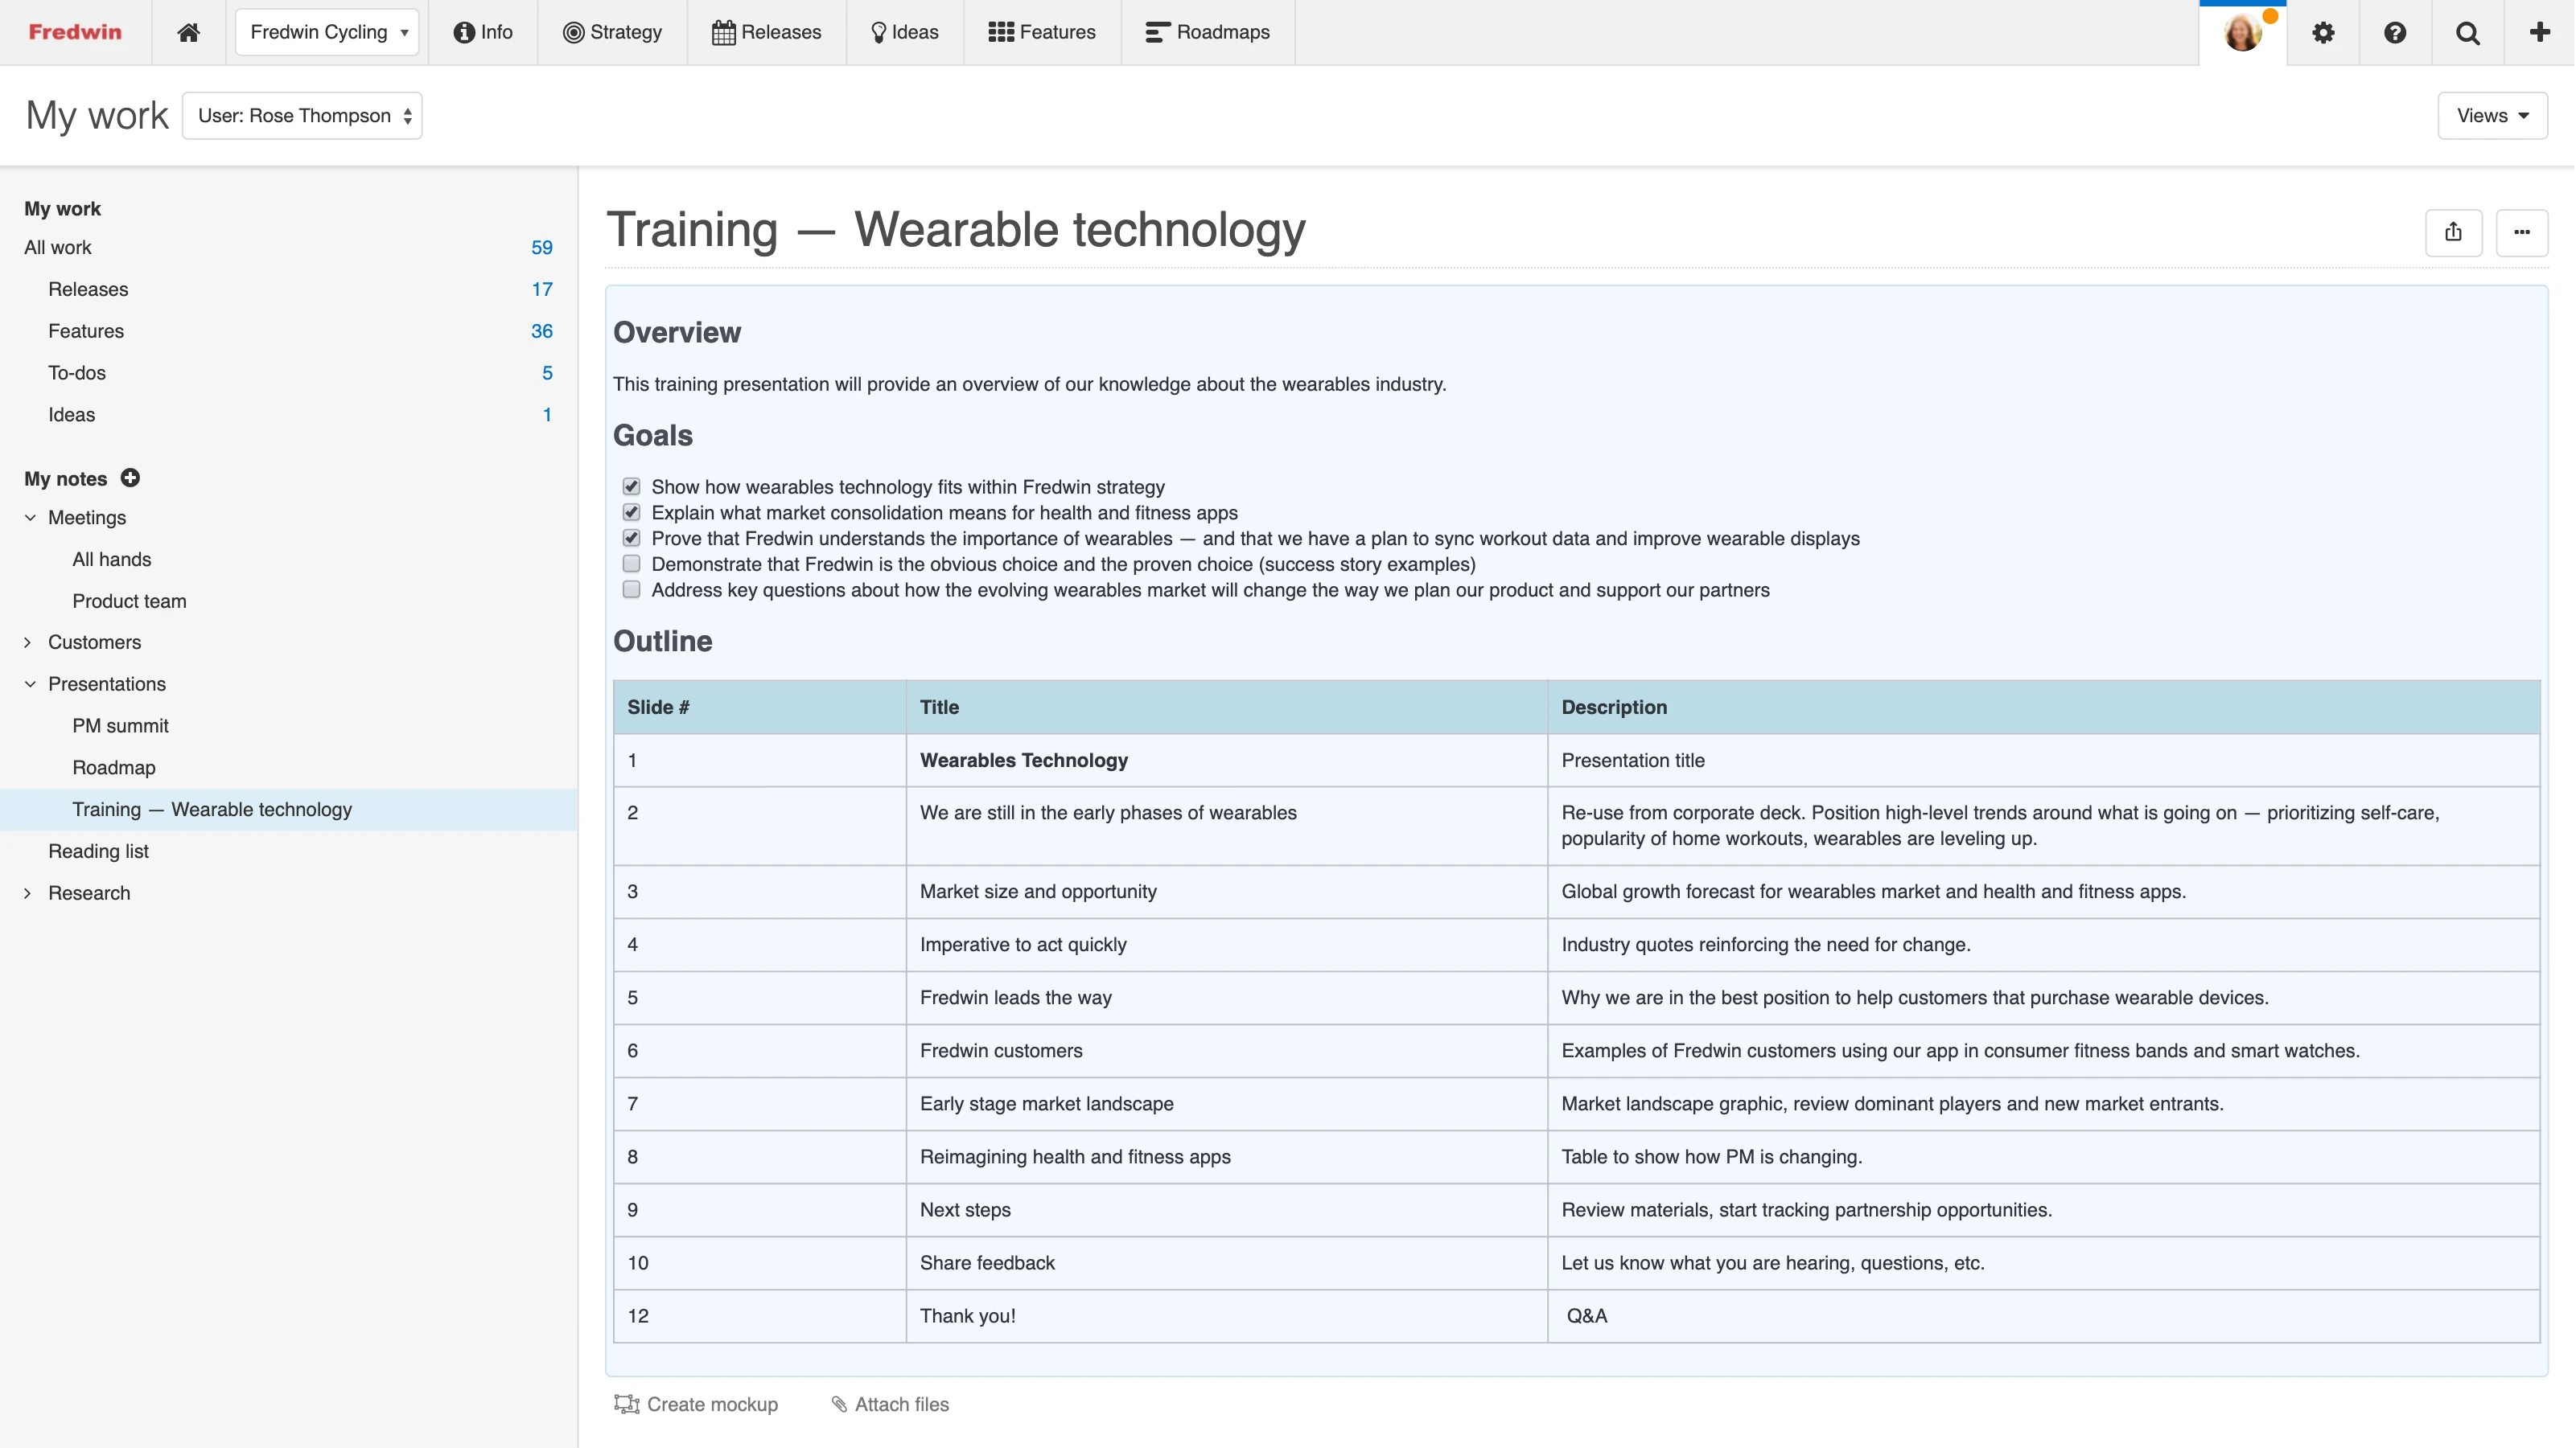The width and height of the screenshot is (2576, 1448).
Task: Open the more options ellipsis button
Action: tap(2521, 232)
